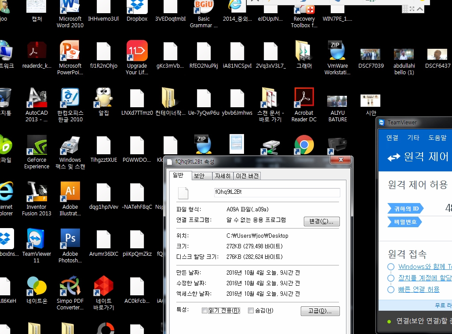Viewport: 452px width, 334px height.
Task: Click the 변경(C)... button
Action: 322,221
